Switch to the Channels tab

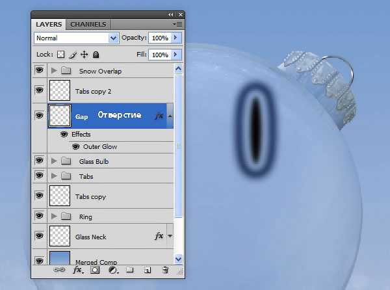tap(88, 24)
